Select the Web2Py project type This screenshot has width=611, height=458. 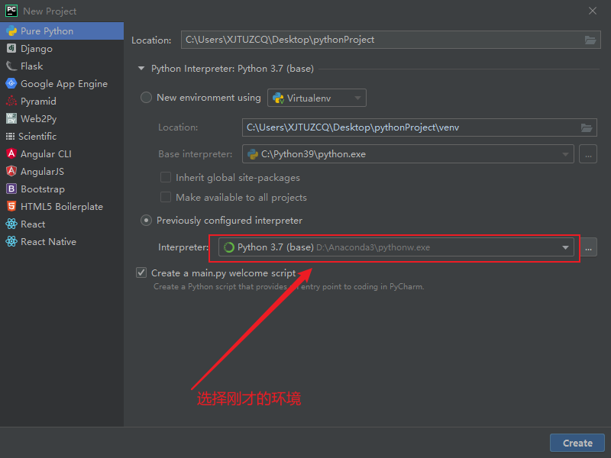click(x=62, y=118)
